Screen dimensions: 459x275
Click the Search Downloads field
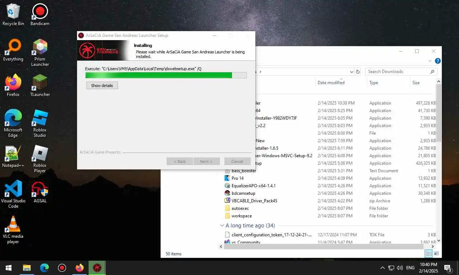(401, 72)
